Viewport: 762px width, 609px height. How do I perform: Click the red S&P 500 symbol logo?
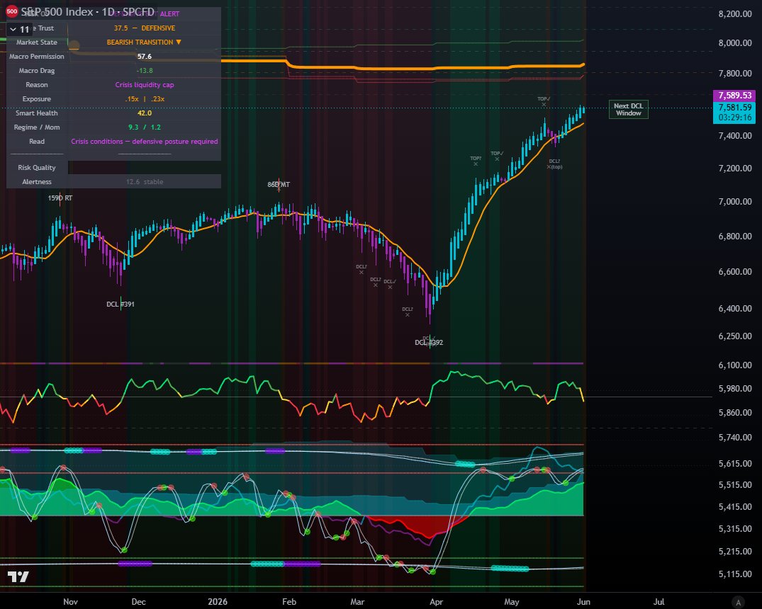tap(11, 11)
